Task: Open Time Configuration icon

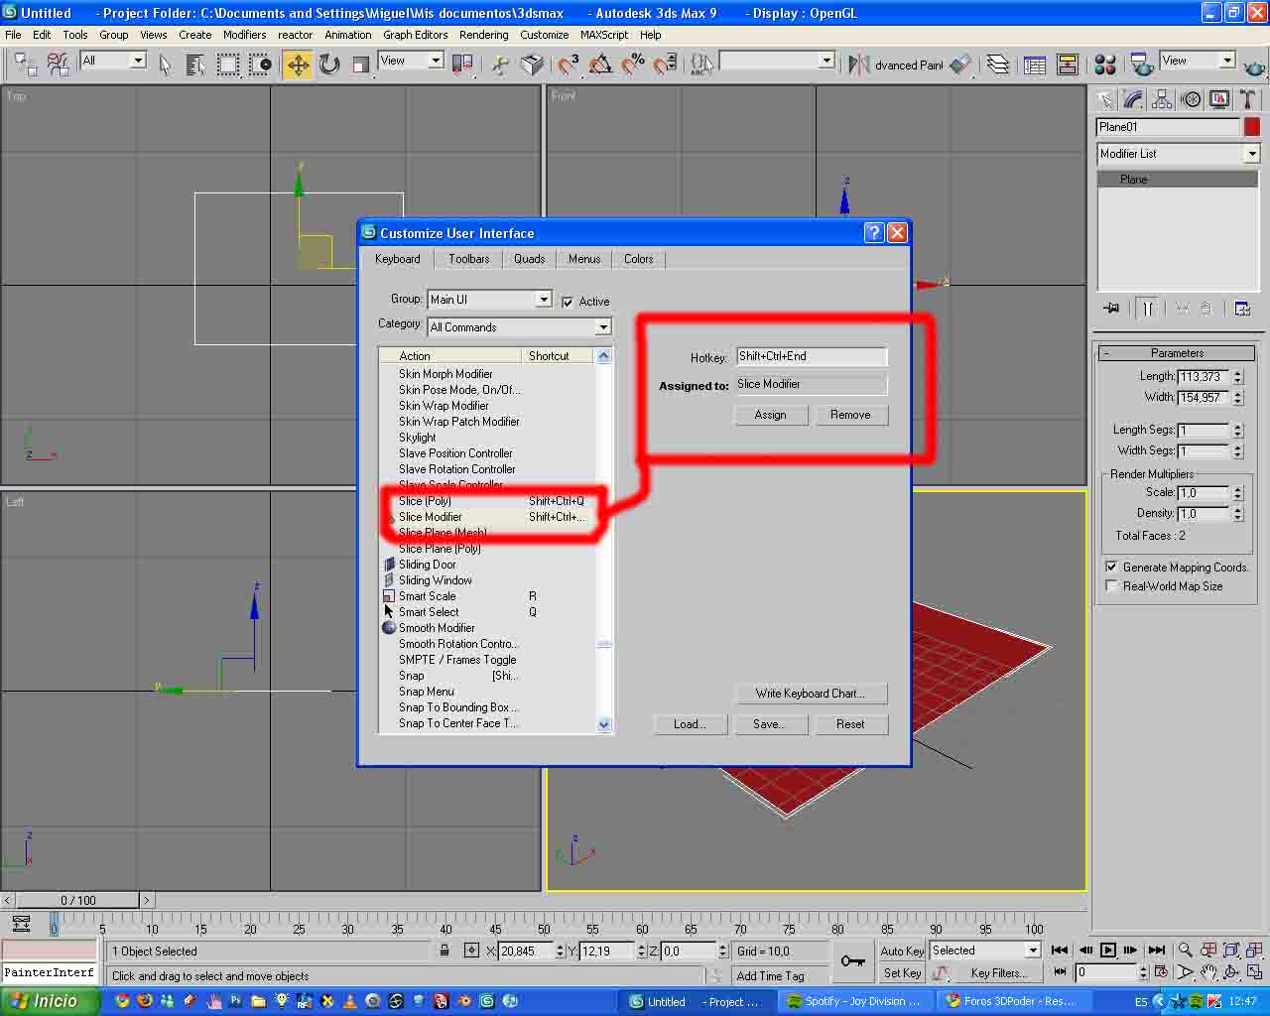Action: coord(1161,972)
